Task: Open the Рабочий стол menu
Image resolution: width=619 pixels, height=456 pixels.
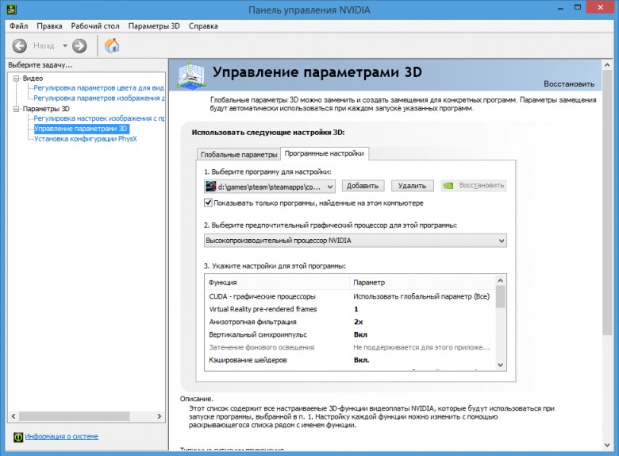Action: click(x=94, y=25)
